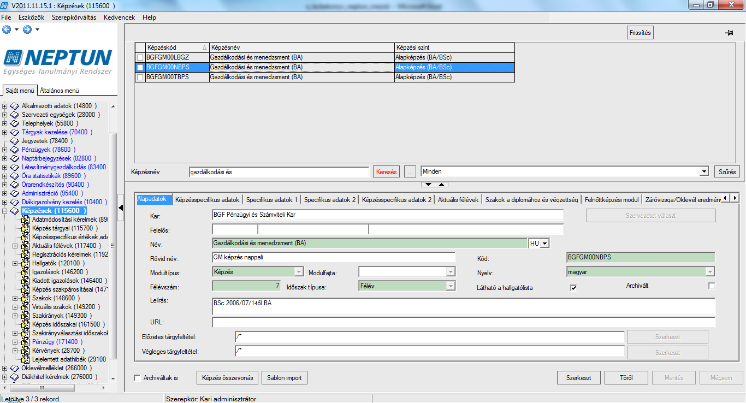
Task: Check the box for row BGFGM00TBPS
Action: (140, 77)
